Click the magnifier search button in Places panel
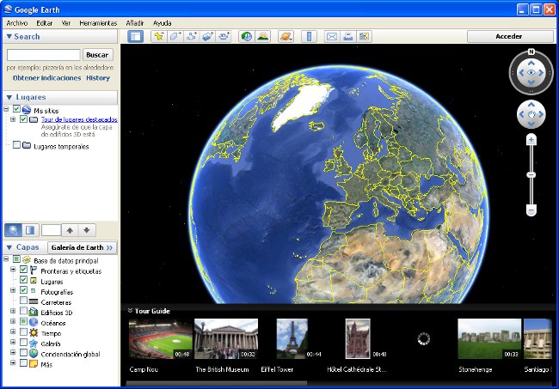559x389 pixels. [x=13, y=230]
